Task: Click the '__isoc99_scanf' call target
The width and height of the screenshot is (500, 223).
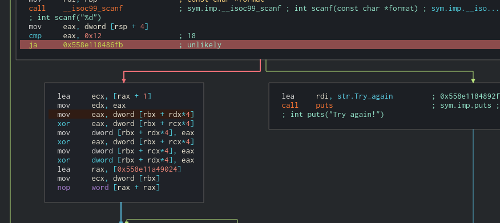Action: (x=93, y=9)
